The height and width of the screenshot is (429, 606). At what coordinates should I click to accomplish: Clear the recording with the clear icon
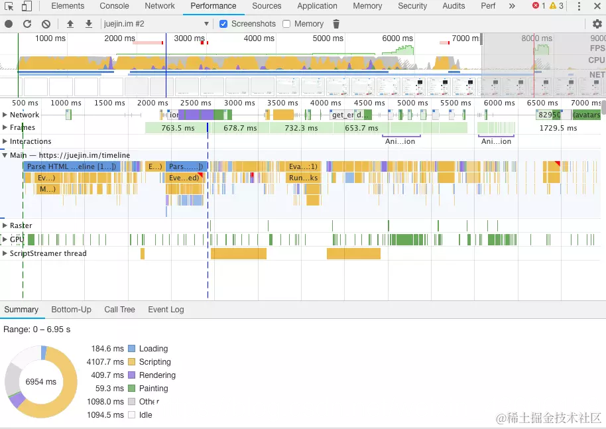[x=46, y=24]
